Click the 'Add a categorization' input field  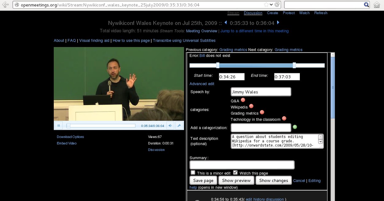261,128
